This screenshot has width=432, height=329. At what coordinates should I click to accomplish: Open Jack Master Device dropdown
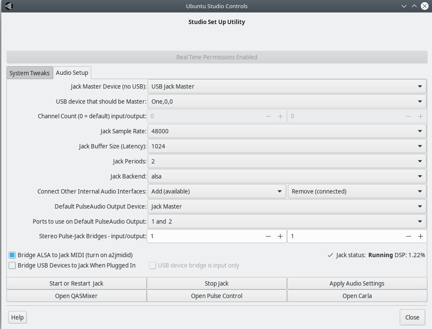coord(287,86)
